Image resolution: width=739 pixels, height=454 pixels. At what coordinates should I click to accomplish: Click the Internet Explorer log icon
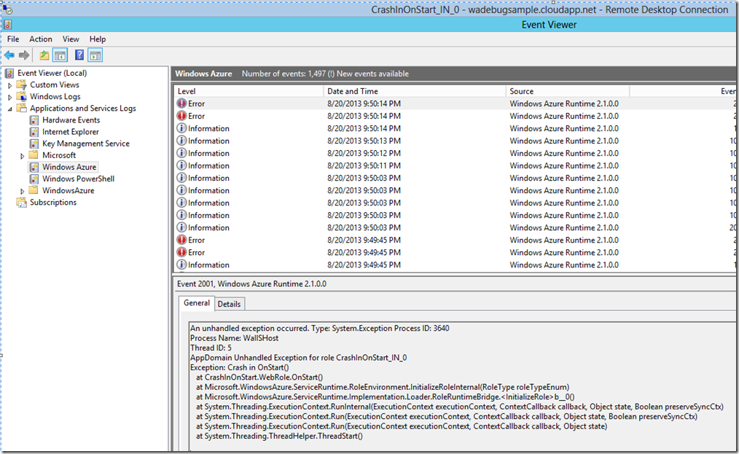(34, 132)
